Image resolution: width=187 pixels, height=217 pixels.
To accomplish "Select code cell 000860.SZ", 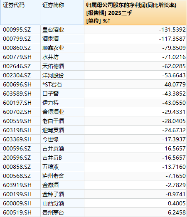I will click(x=20, y=48).
